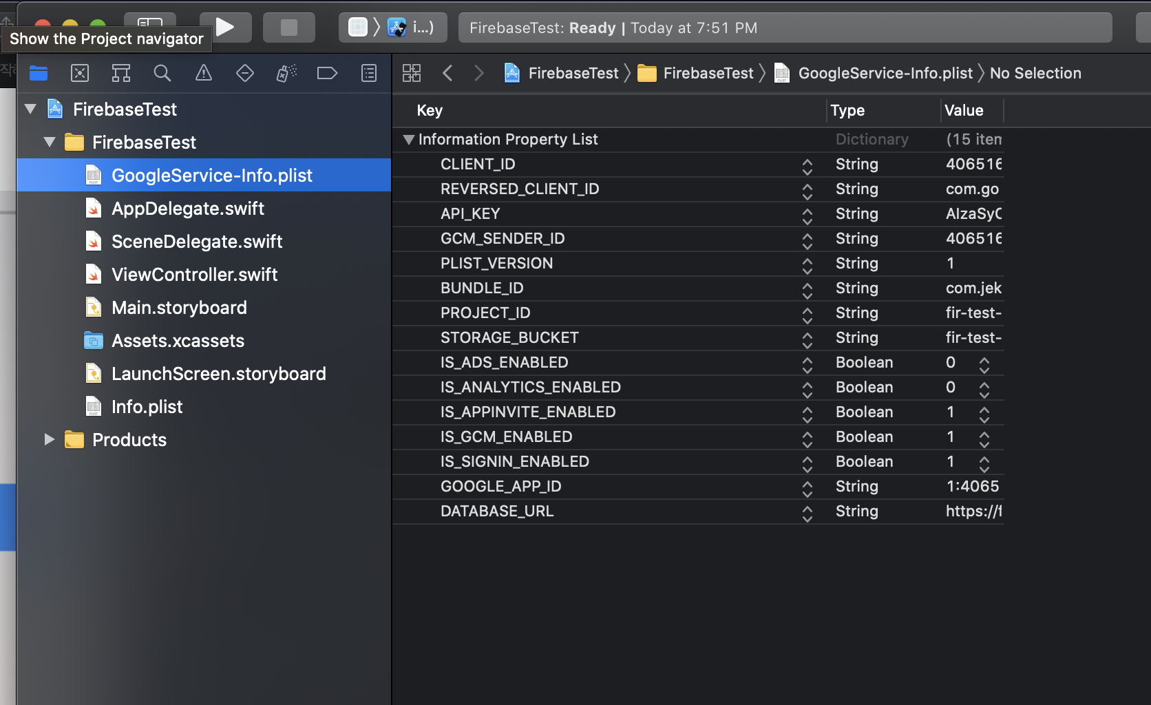Go back in editor history
Viewport: 1151px width, 705px height.
pyautogui.click(x=447, y=73)
